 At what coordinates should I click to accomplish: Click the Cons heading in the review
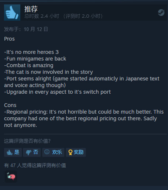click(x=10, y=105)
